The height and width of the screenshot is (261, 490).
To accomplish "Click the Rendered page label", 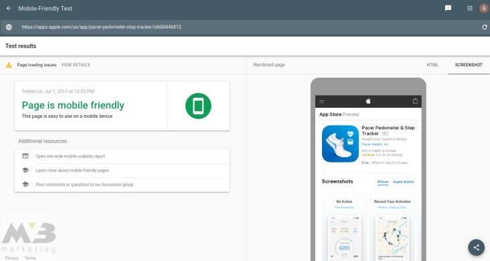I will 269,65.
